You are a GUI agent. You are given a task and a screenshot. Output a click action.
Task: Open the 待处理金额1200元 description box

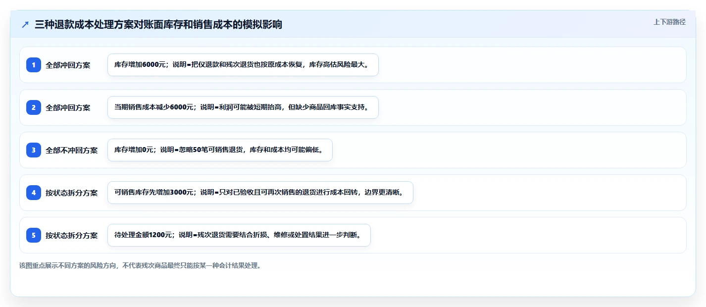pos(239,235)
